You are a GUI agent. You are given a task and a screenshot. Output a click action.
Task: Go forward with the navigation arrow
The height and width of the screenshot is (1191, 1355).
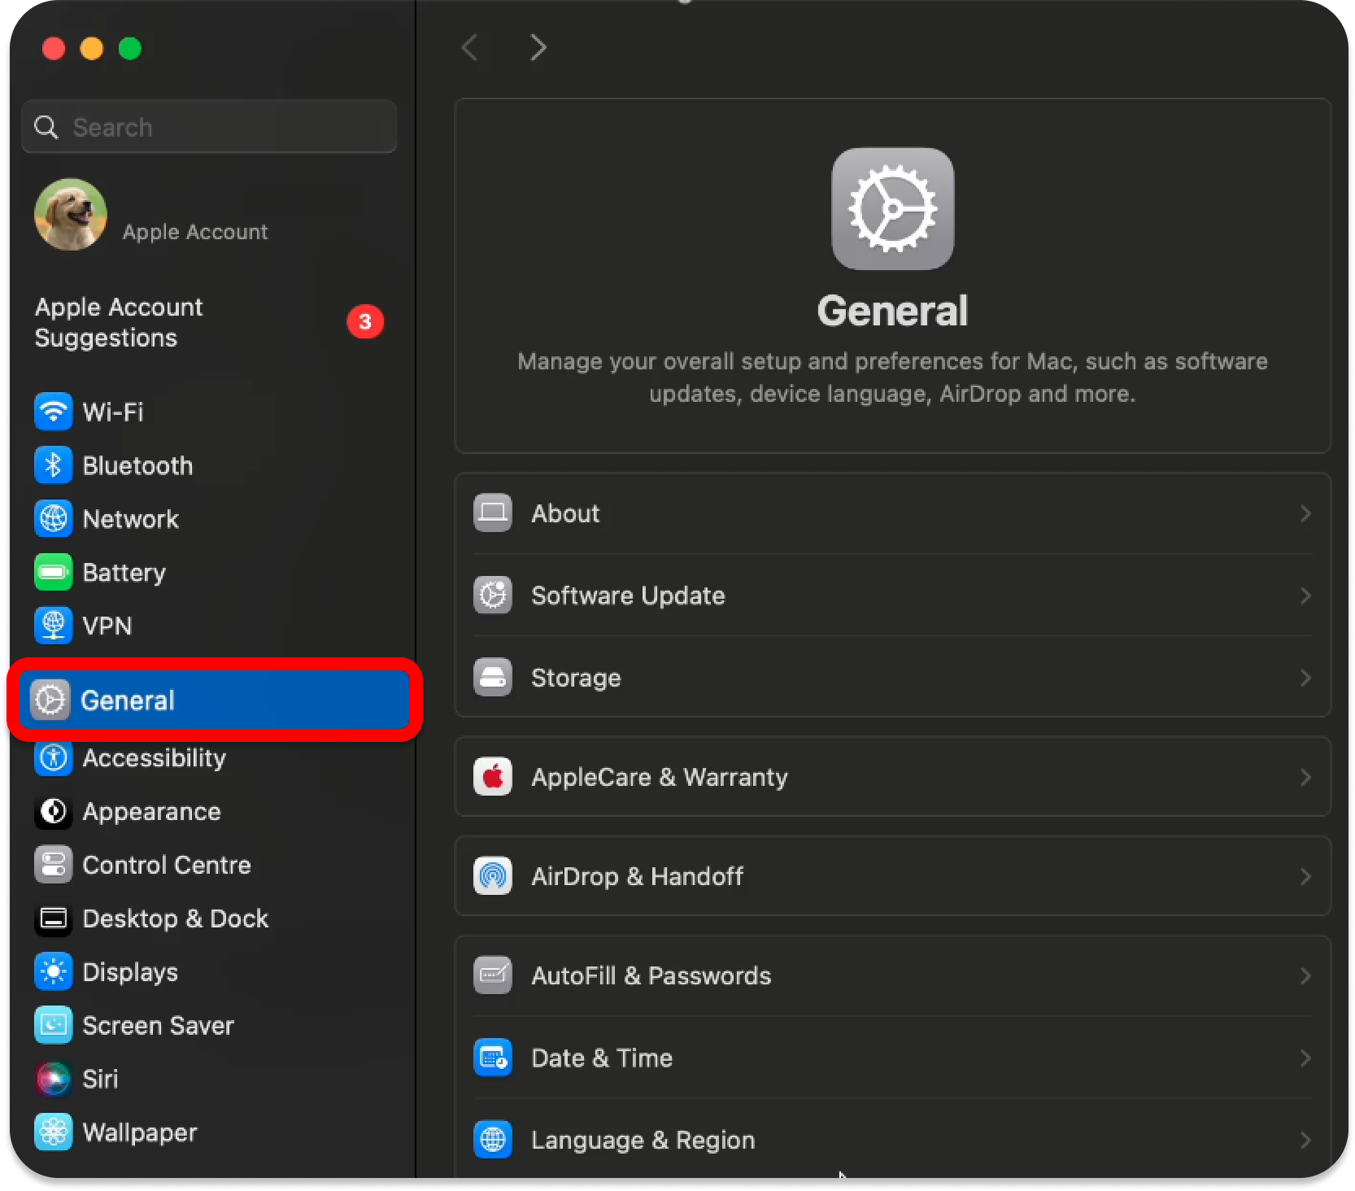coord(538,47)
